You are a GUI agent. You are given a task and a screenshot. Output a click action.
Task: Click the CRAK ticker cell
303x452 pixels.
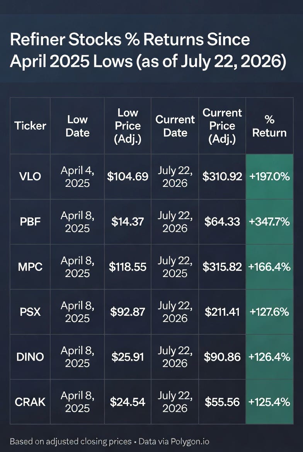tap(30, 402)
